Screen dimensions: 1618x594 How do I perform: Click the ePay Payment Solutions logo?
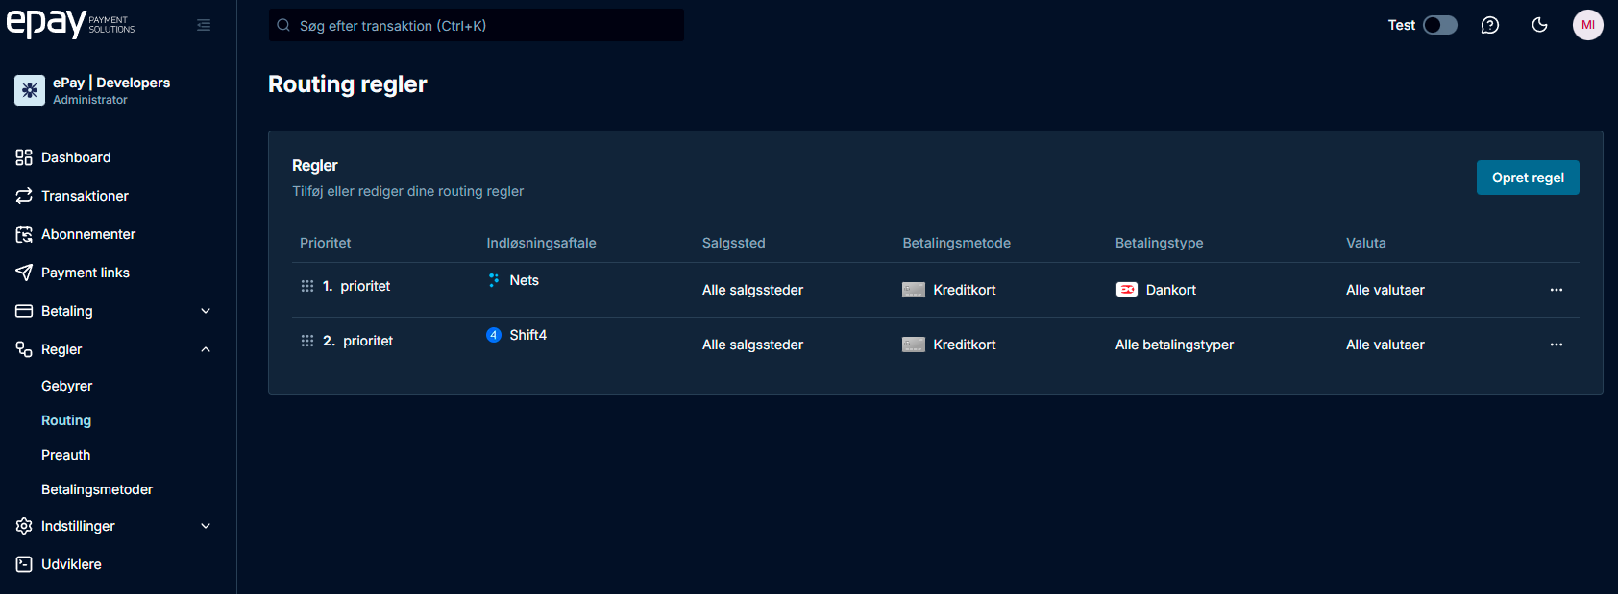pyautogui.click(x=70, y=24)
